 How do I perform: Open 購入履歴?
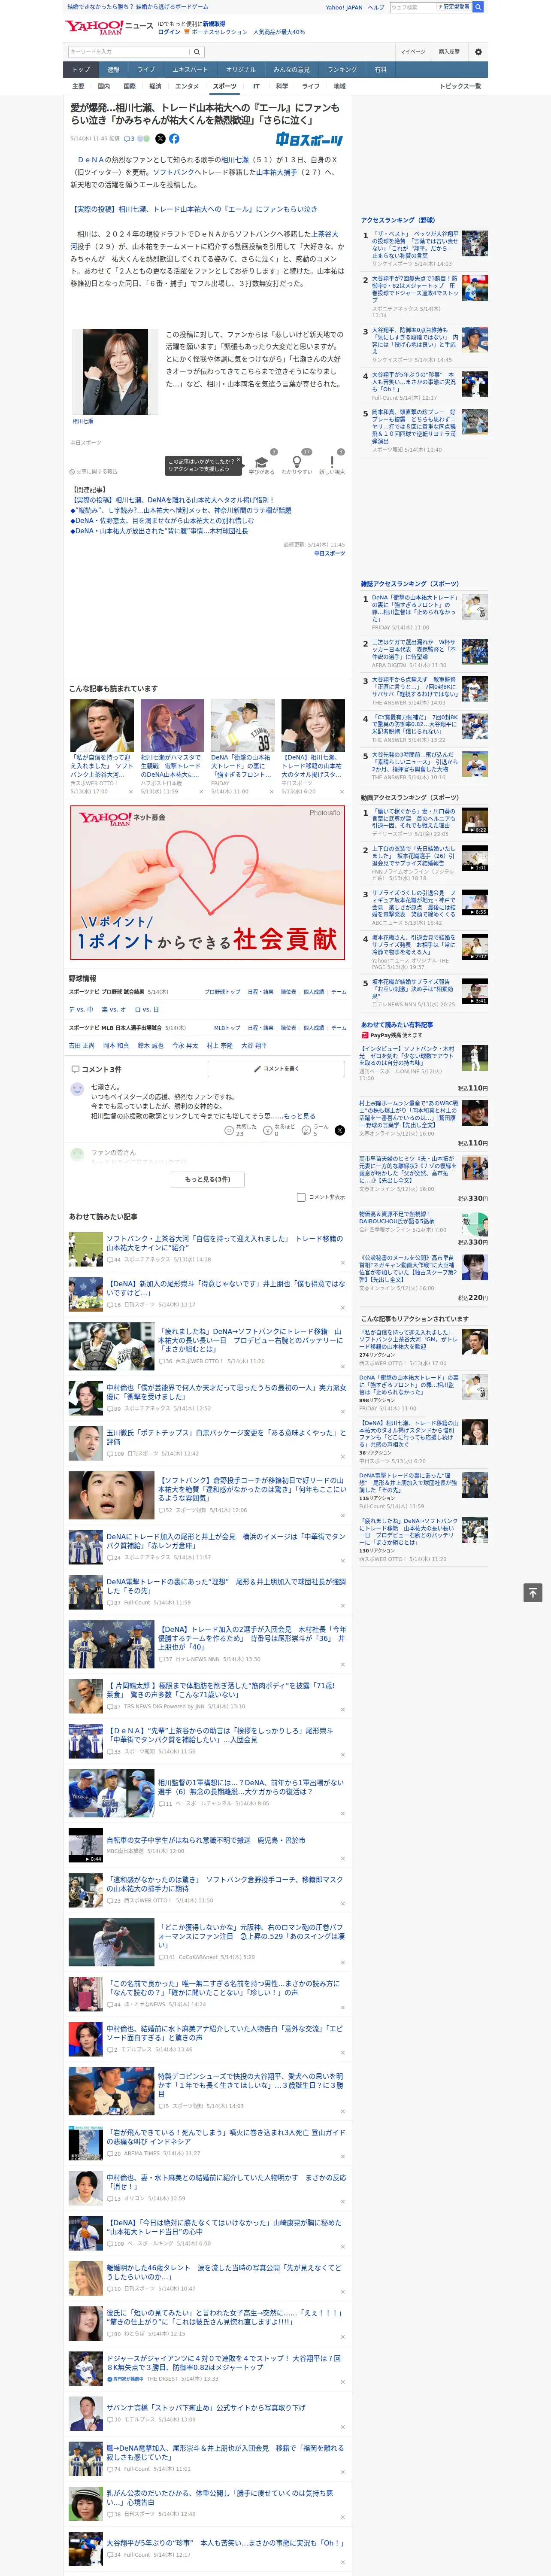[449, 52]
